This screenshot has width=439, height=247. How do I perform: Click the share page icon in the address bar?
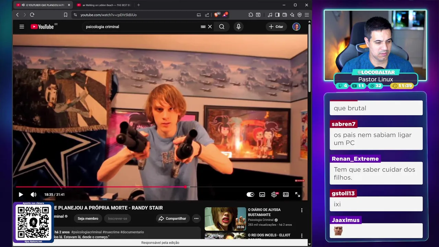207,15
